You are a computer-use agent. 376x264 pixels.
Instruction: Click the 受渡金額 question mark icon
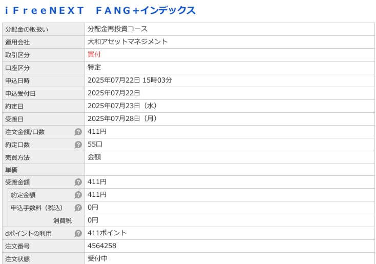coord(78,182)
